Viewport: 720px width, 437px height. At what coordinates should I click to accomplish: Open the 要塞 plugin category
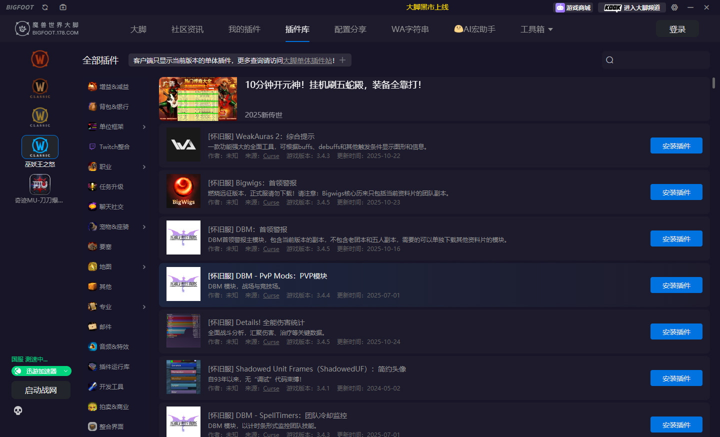pyautogui.click(x=99, y=246)
